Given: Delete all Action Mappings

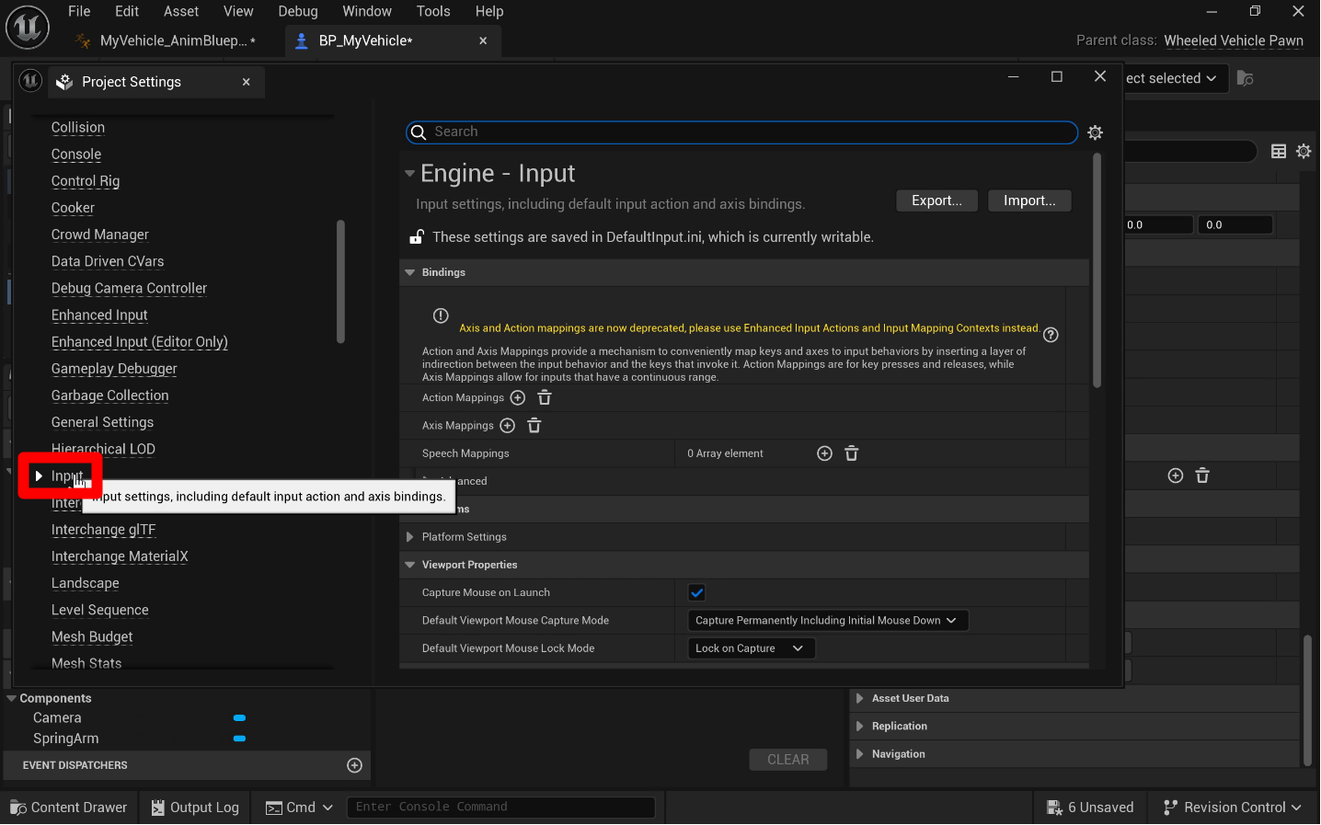Looking at the screenshot, I should tap(545, 398).
